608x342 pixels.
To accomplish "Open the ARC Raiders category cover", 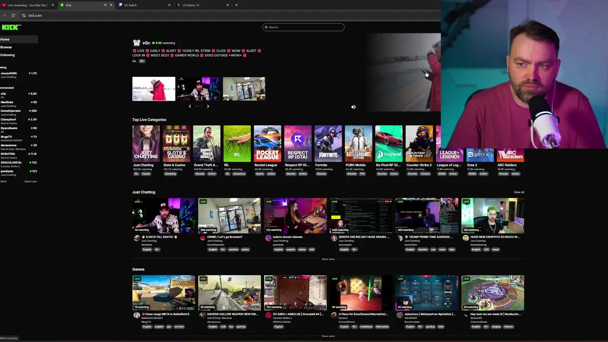I will click(511, 155).
